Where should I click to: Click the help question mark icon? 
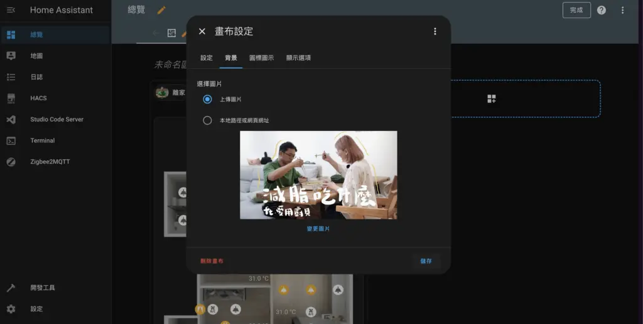(601, 10)
